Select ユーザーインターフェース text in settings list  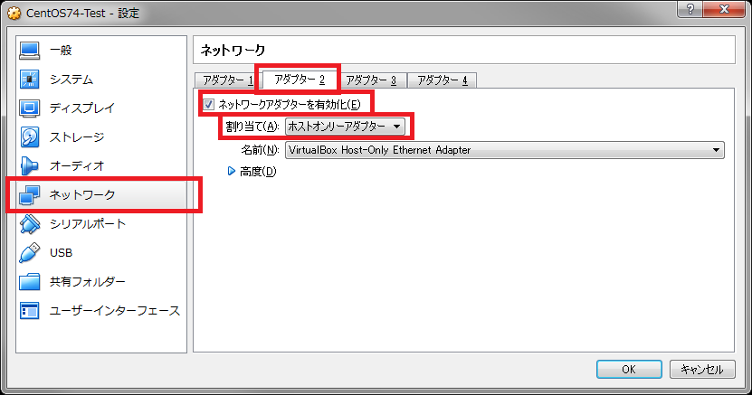pos(115,311)
